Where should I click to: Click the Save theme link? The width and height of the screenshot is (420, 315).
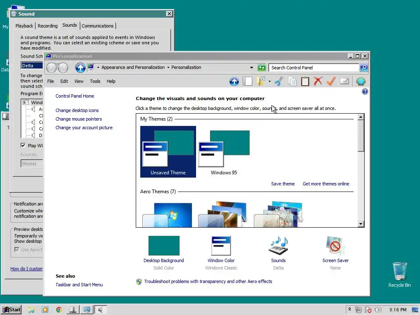(x=283, y=184)
